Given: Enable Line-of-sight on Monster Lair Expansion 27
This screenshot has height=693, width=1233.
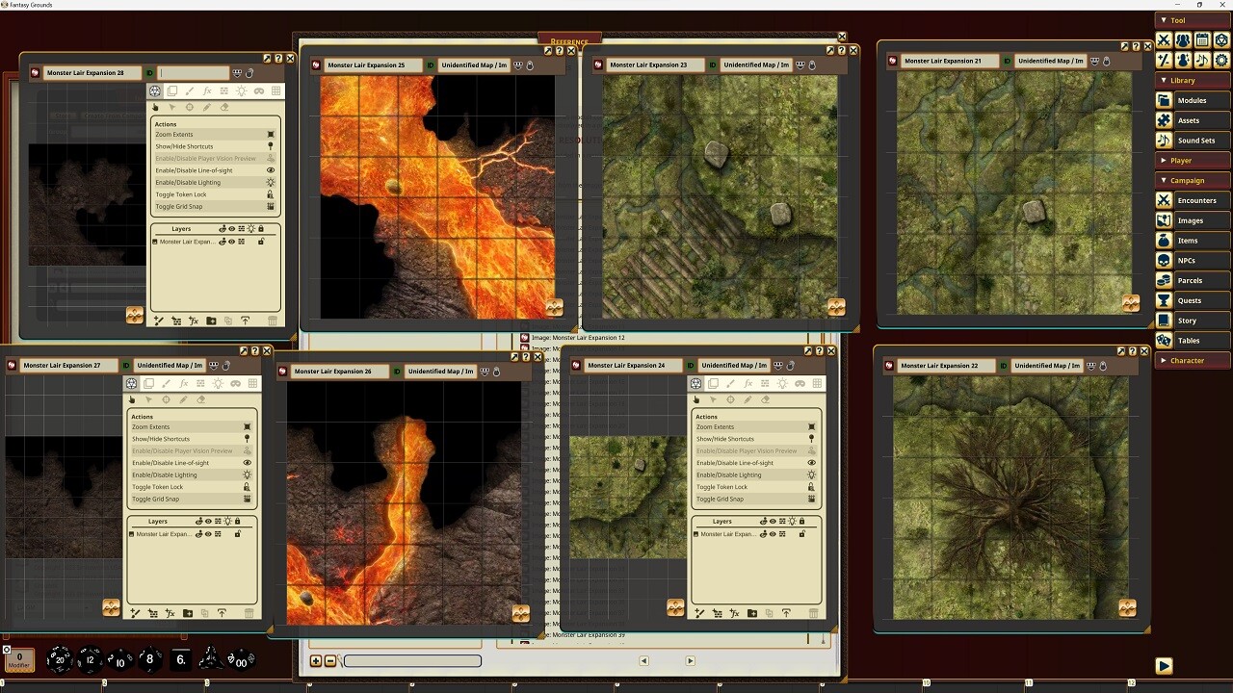Looking at the screenshot, I should (x=192, y=462).
